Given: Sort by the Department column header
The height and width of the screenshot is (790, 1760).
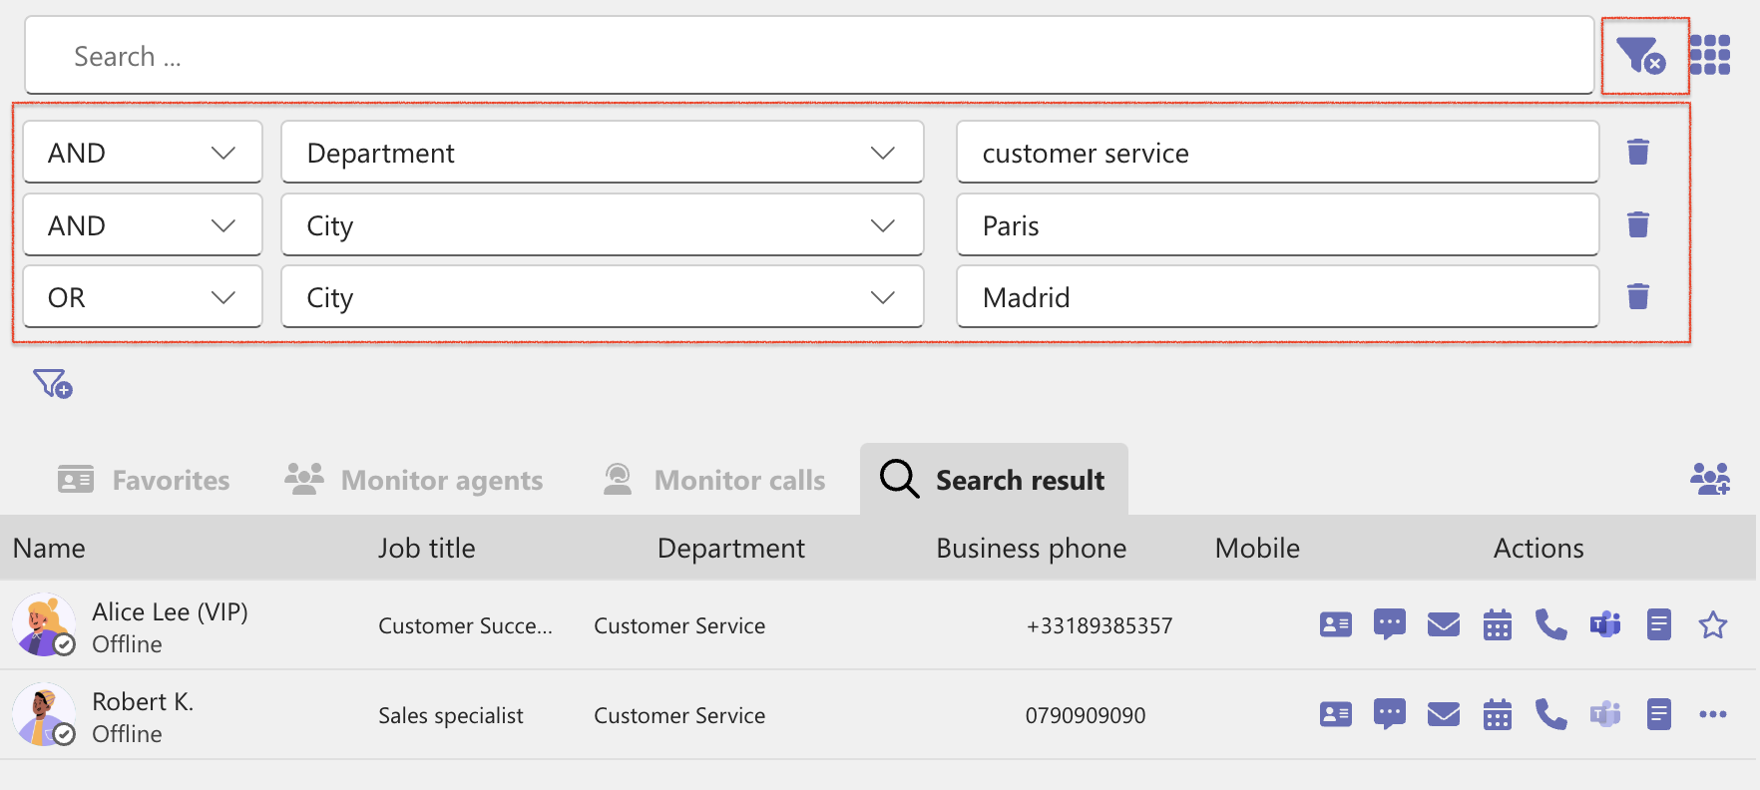Looking at the screenshot, I should tap(731, 548).
